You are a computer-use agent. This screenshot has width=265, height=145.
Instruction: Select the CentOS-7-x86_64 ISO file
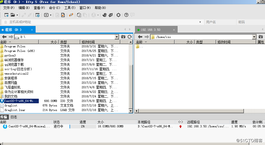click(x=21, y=101)
